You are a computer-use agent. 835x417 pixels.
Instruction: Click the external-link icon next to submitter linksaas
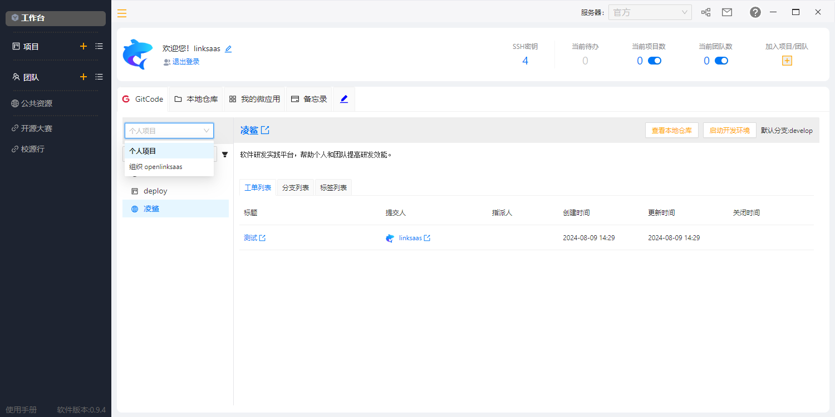427,238
